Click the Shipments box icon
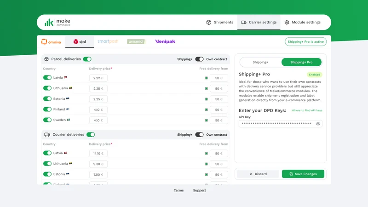Image resolution: width=368 pixels, height=207 pixels. coord(209,22)
